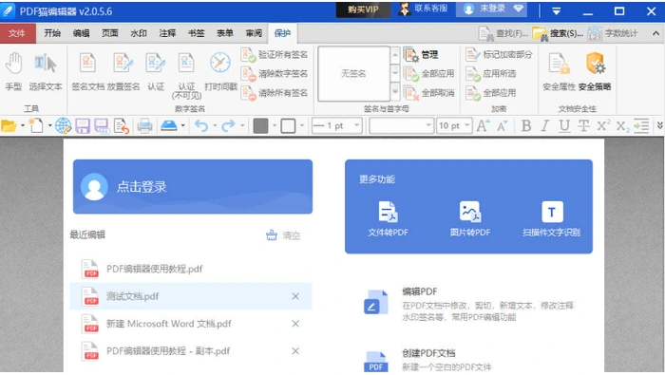
Task: Apply all under the 加密 group
Action: point(491,93)
